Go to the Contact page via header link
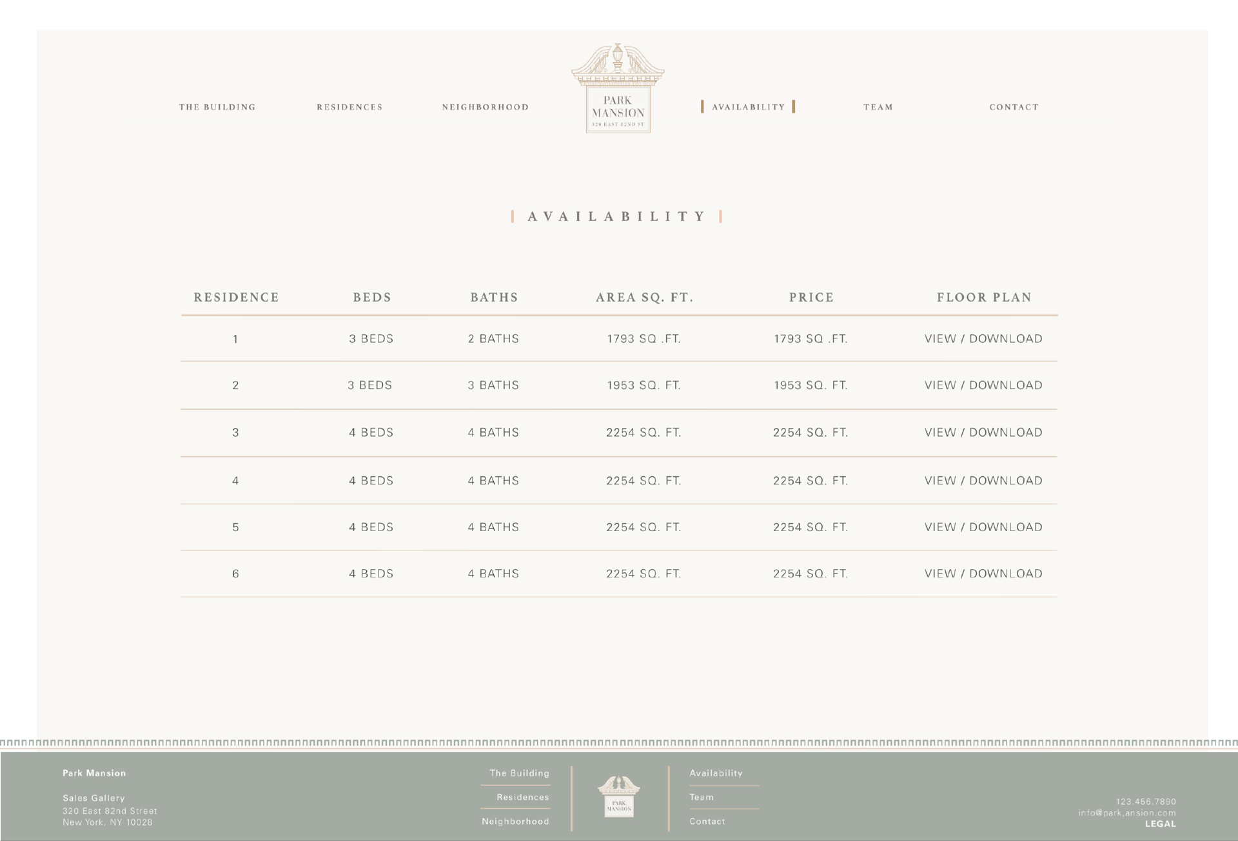This screenshot has width=1238, height=841. pos(1014,107)
